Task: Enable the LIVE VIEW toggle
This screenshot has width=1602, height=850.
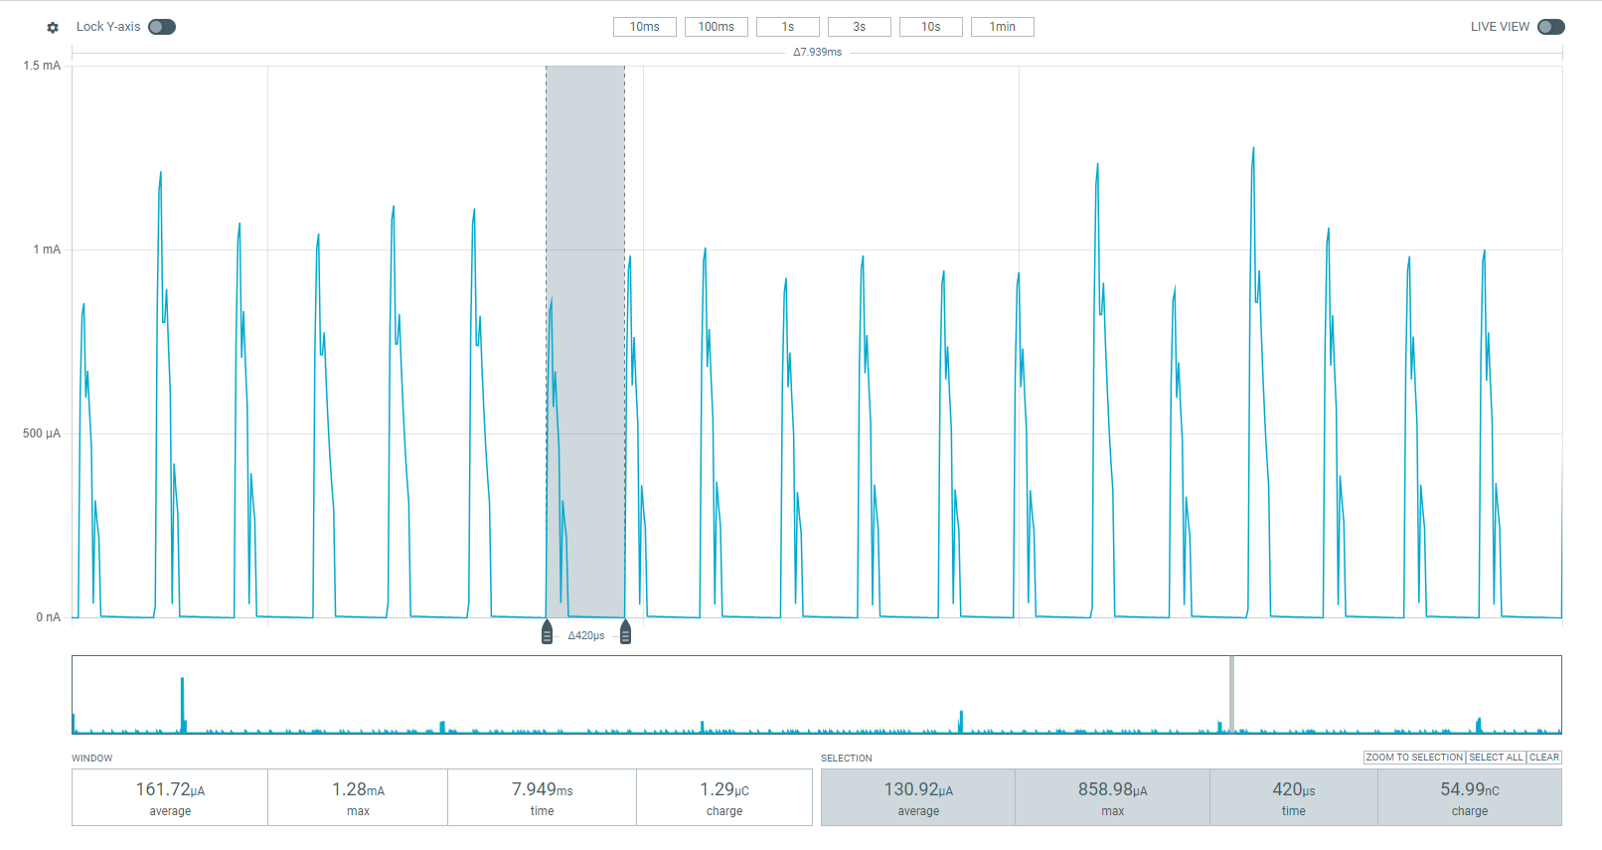Action: click(x=1550, y=27)
